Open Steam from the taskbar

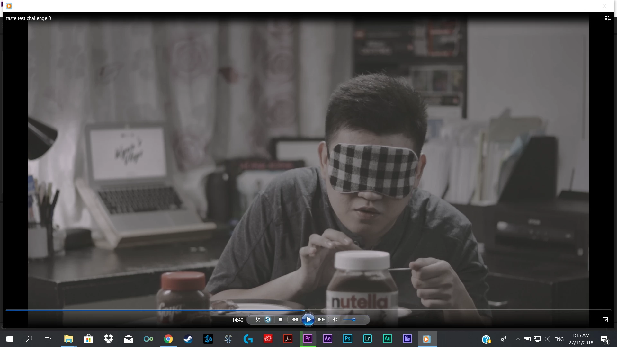(188, 339)
